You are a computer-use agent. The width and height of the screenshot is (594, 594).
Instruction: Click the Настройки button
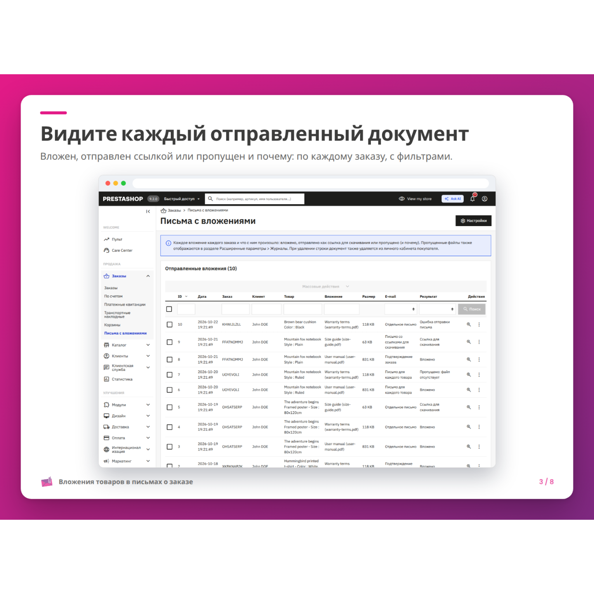click(474, 221)
